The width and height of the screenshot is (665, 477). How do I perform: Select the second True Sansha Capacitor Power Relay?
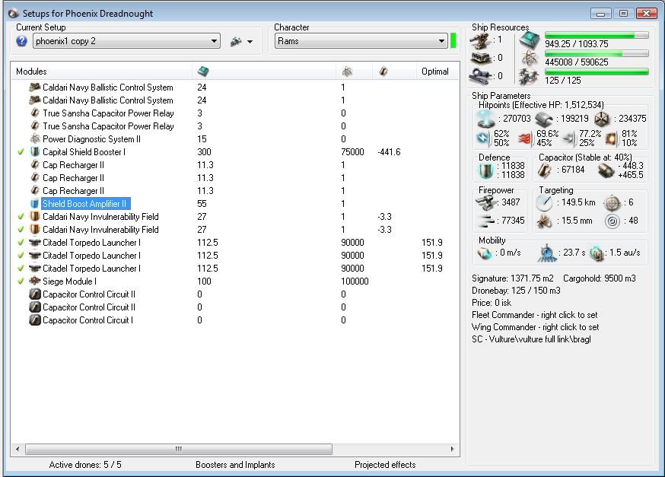(x=108, y=126)
